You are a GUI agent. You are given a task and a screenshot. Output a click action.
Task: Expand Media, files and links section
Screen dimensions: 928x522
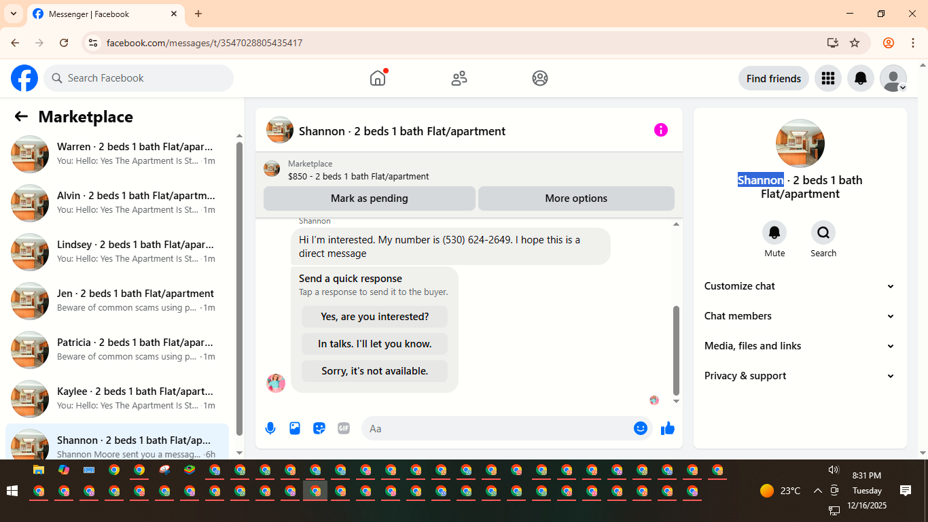[x=800, y=346]
